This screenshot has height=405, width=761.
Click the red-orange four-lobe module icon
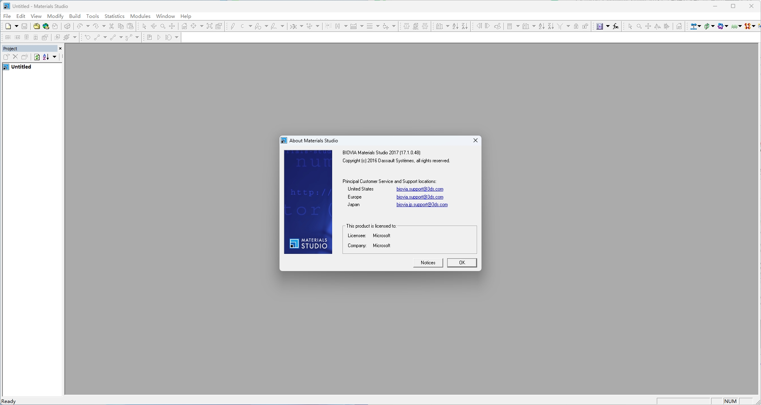click(748, 26)
